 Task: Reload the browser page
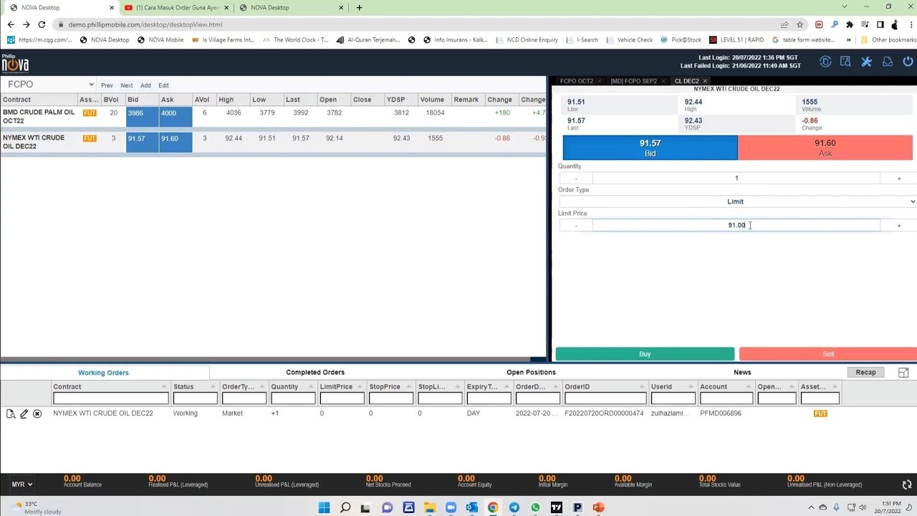[42, 24]
